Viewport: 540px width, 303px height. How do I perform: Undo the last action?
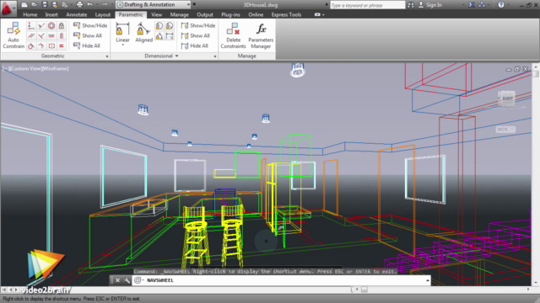tap(90, 5)
